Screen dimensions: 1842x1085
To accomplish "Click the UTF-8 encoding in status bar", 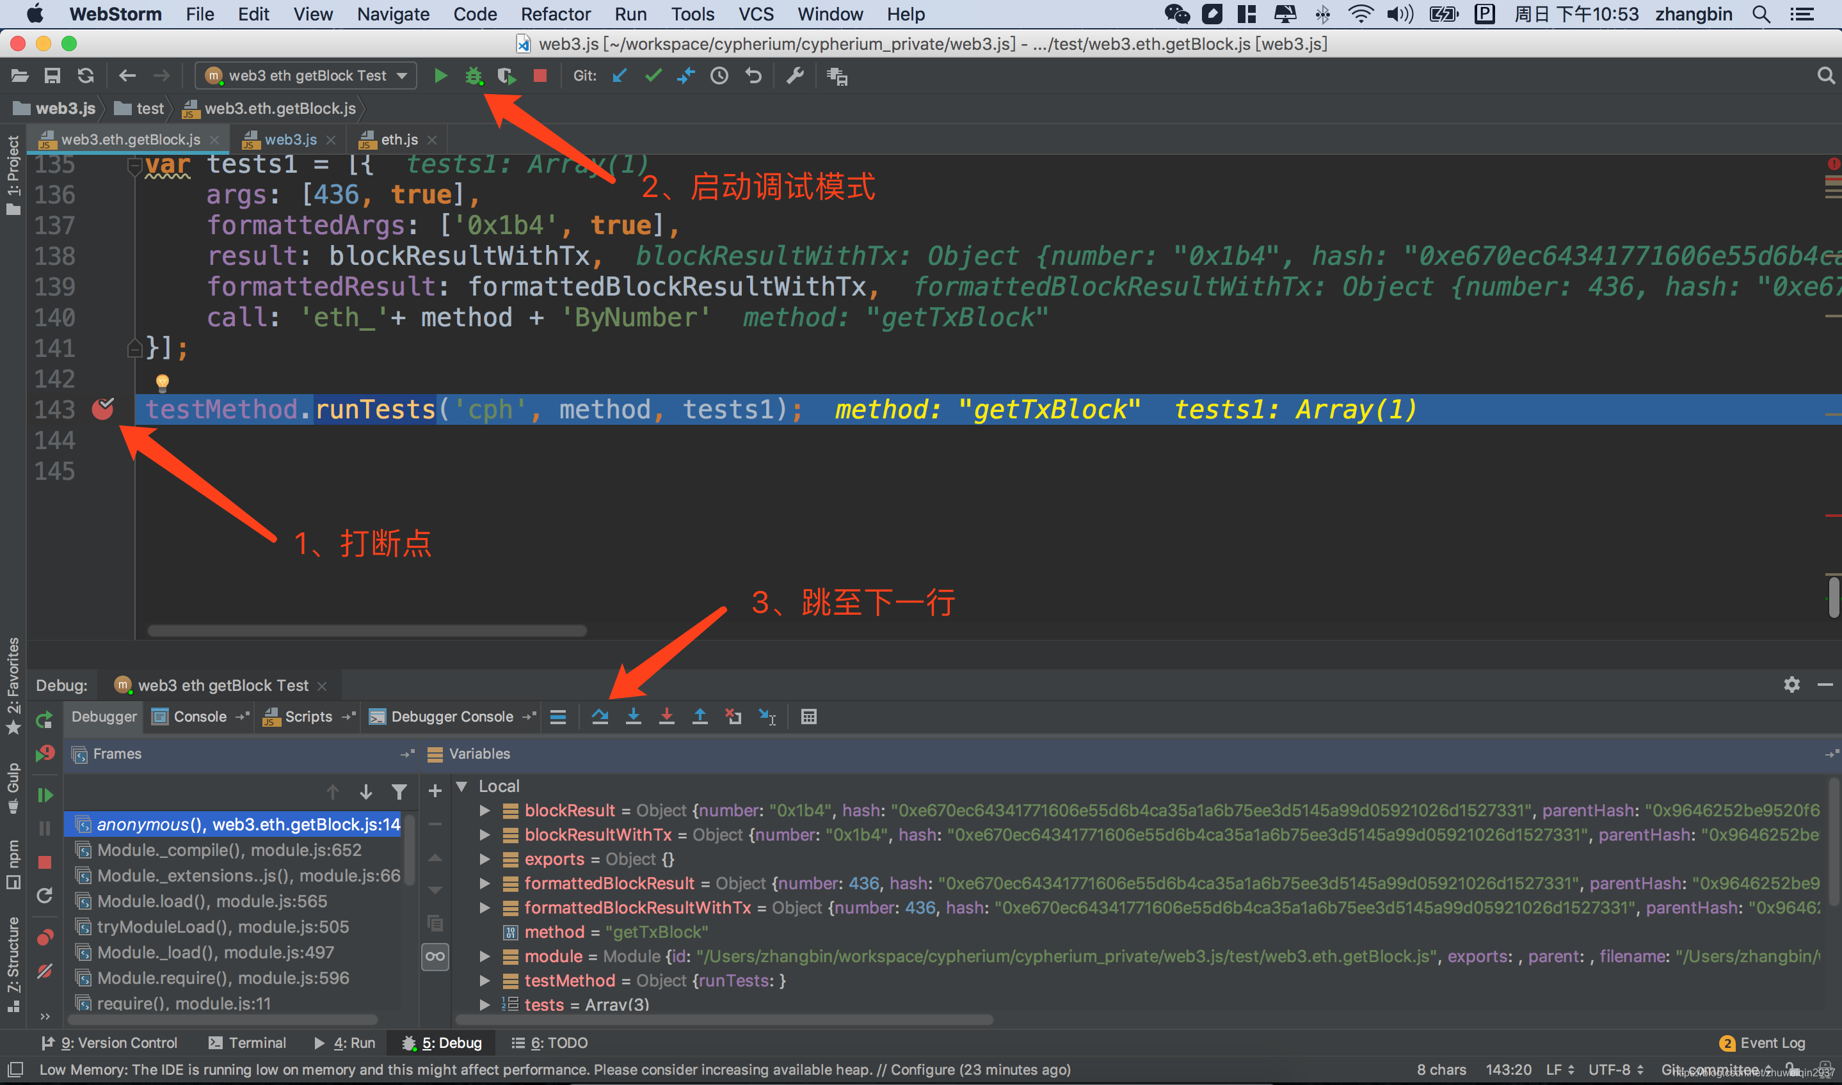I will click(1615, 1070).
